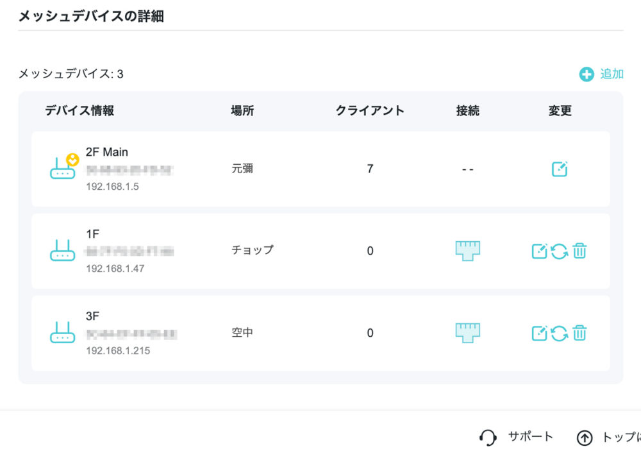
Task: Click the サポート link
Action: tap(532, 437)
